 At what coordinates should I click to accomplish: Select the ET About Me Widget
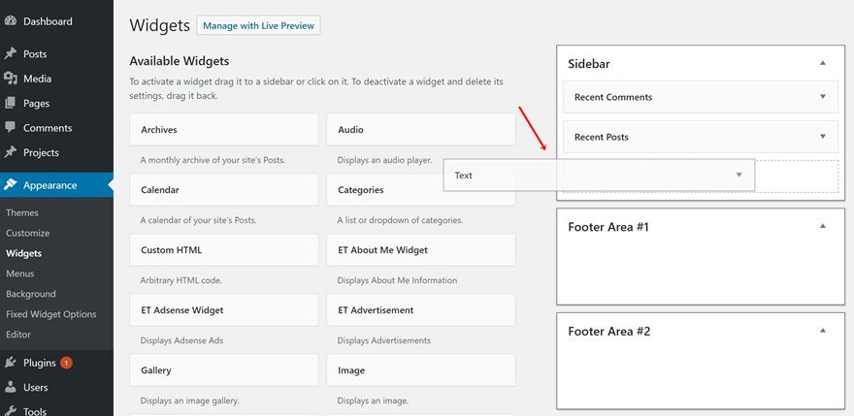pos(421,250)
